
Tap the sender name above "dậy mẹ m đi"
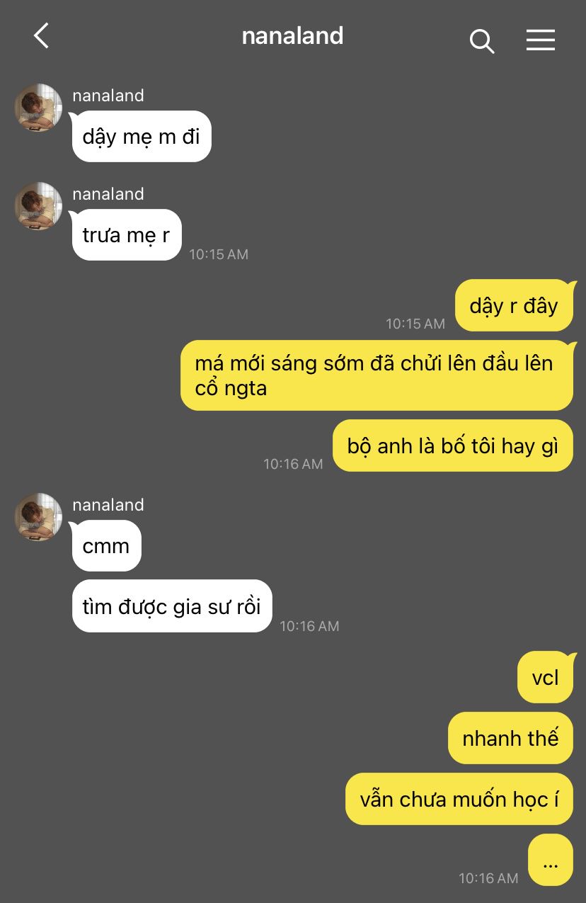pos(108,96)
